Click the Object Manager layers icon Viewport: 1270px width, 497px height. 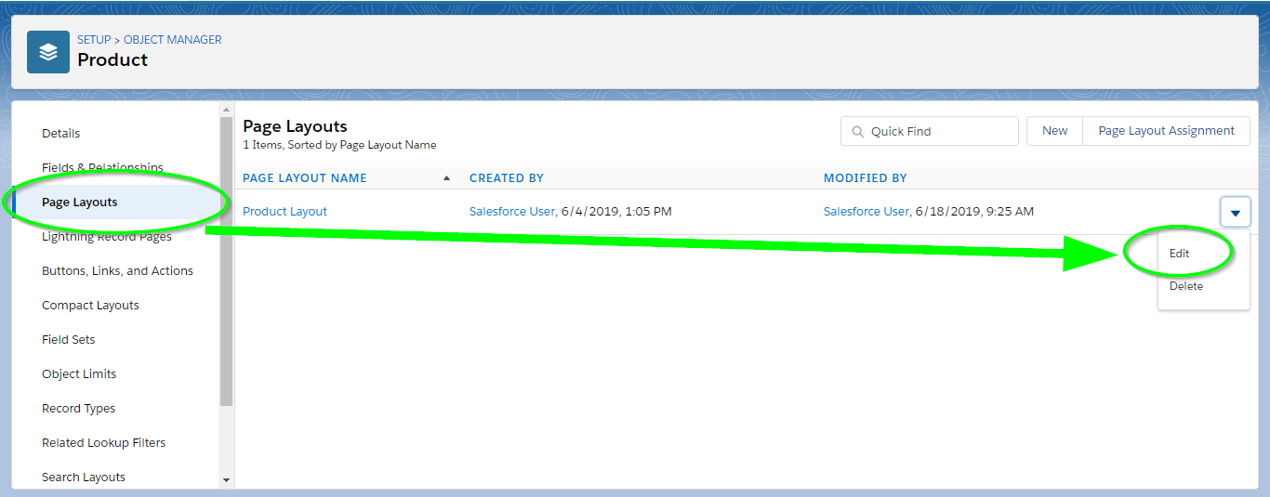(x=48, y=52)
